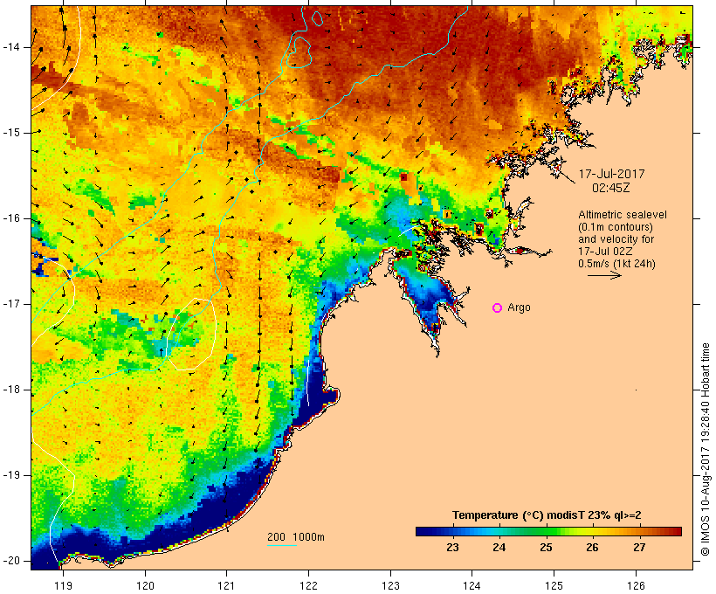Image resolution: width=716 pixels, height=594 pixels.
Task: Click the latitude axis label -20
Action: click(11, 561)
